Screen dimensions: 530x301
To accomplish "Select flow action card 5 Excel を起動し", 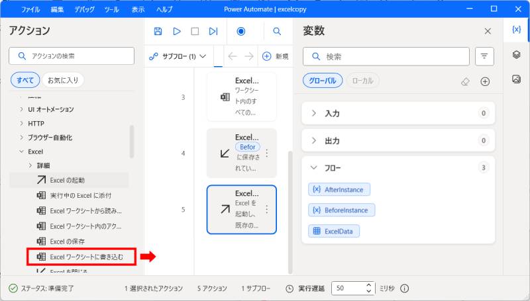I will (x=242, y=210).
